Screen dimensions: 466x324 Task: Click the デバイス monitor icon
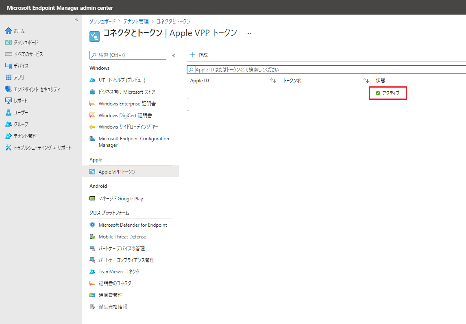click(8, 66)
